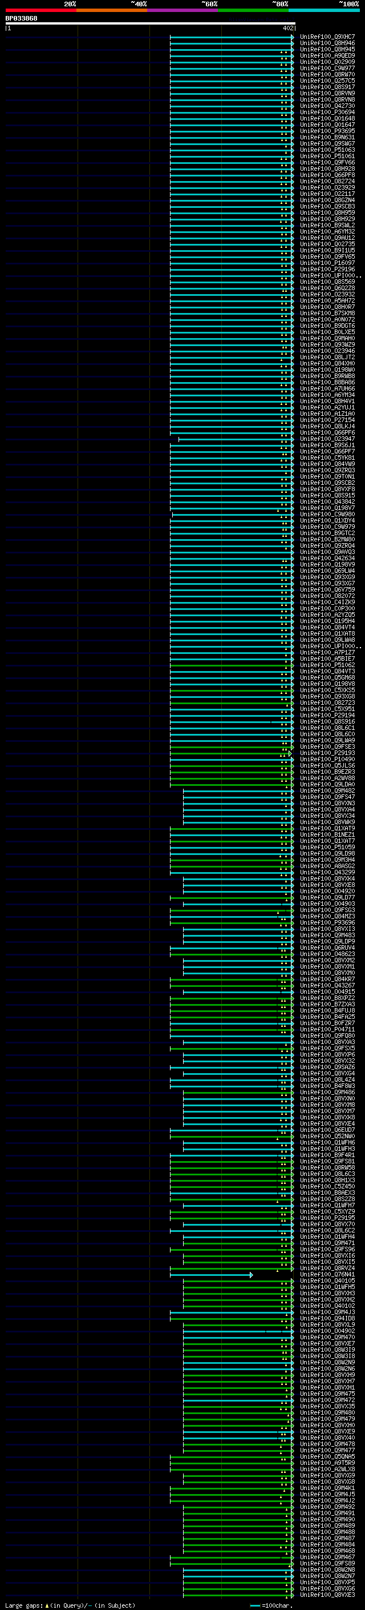Click alignment bar of UniRef100_Q9M482
Image resolution: width=365 pixels, height=1610 pixels.
[x=238, y=790]
